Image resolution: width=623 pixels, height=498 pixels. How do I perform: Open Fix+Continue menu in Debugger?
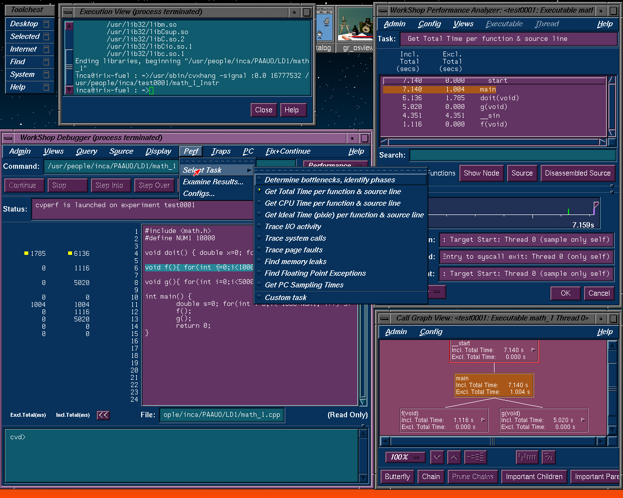click(288, 151)
